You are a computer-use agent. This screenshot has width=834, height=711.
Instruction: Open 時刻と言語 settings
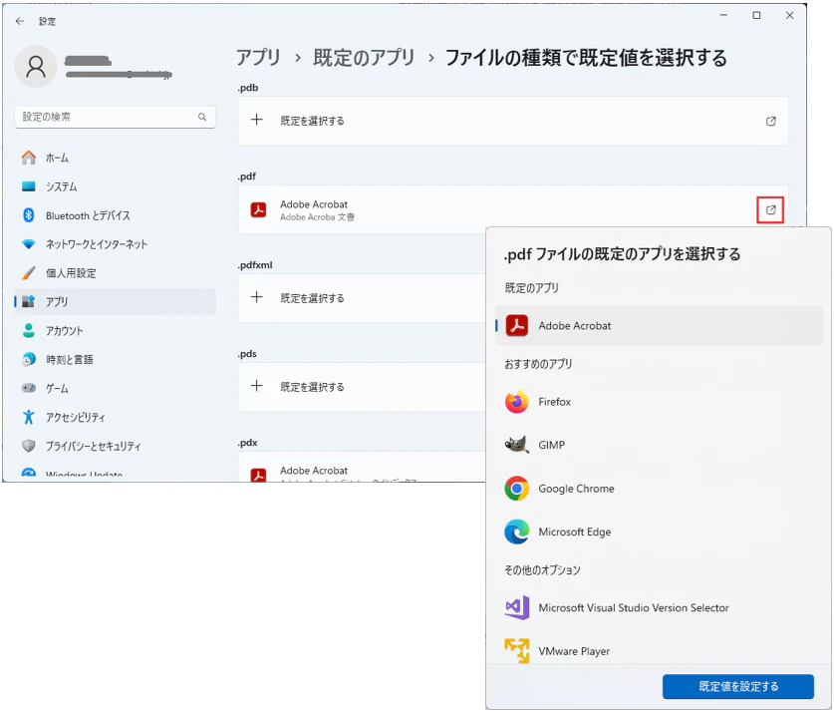point(115,359)
